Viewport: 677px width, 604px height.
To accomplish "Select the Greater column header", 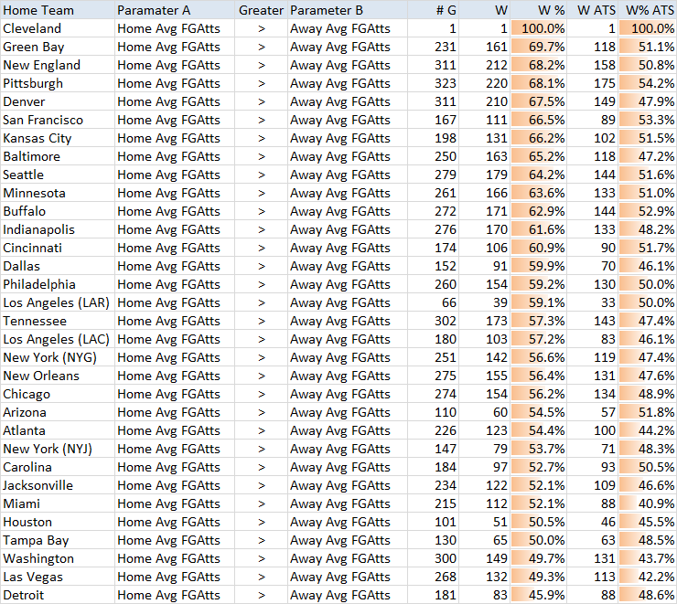I will 261,10.
